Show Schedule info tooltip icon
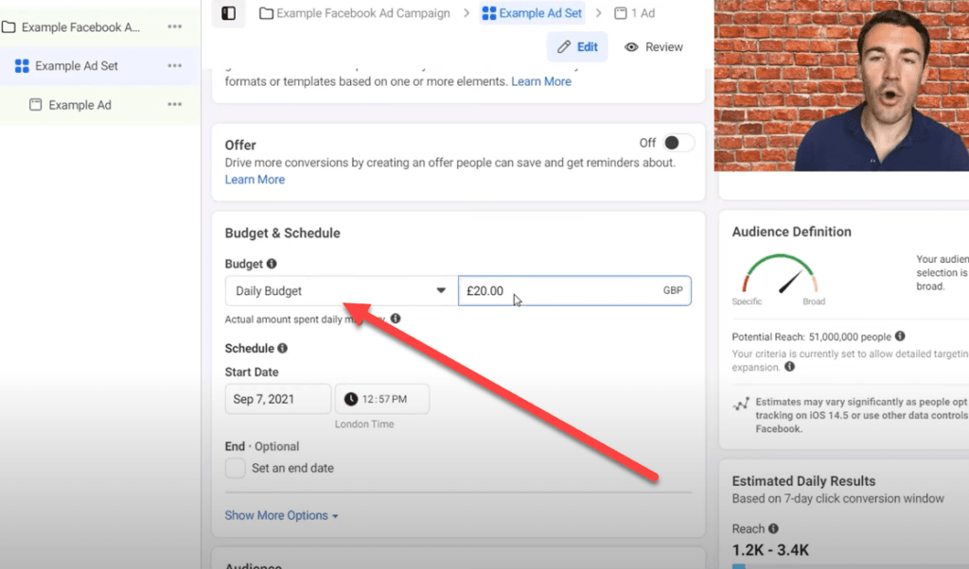The height and width of the screenshot is (569, 969). 282,348
